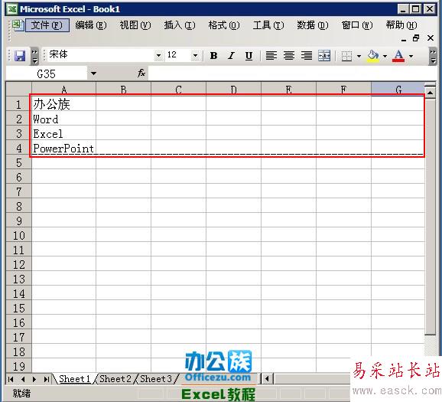Toggle Bold formatting
The image size is (442, 402).
coord(213,56)
